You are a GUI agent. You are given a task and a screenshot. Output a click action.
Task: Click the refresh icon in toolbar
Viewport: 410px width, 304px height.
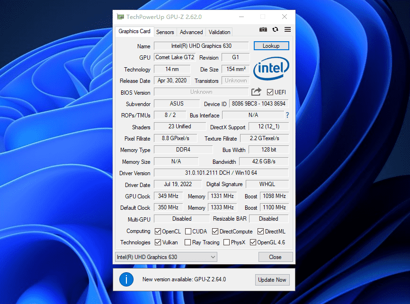[276, 30]
